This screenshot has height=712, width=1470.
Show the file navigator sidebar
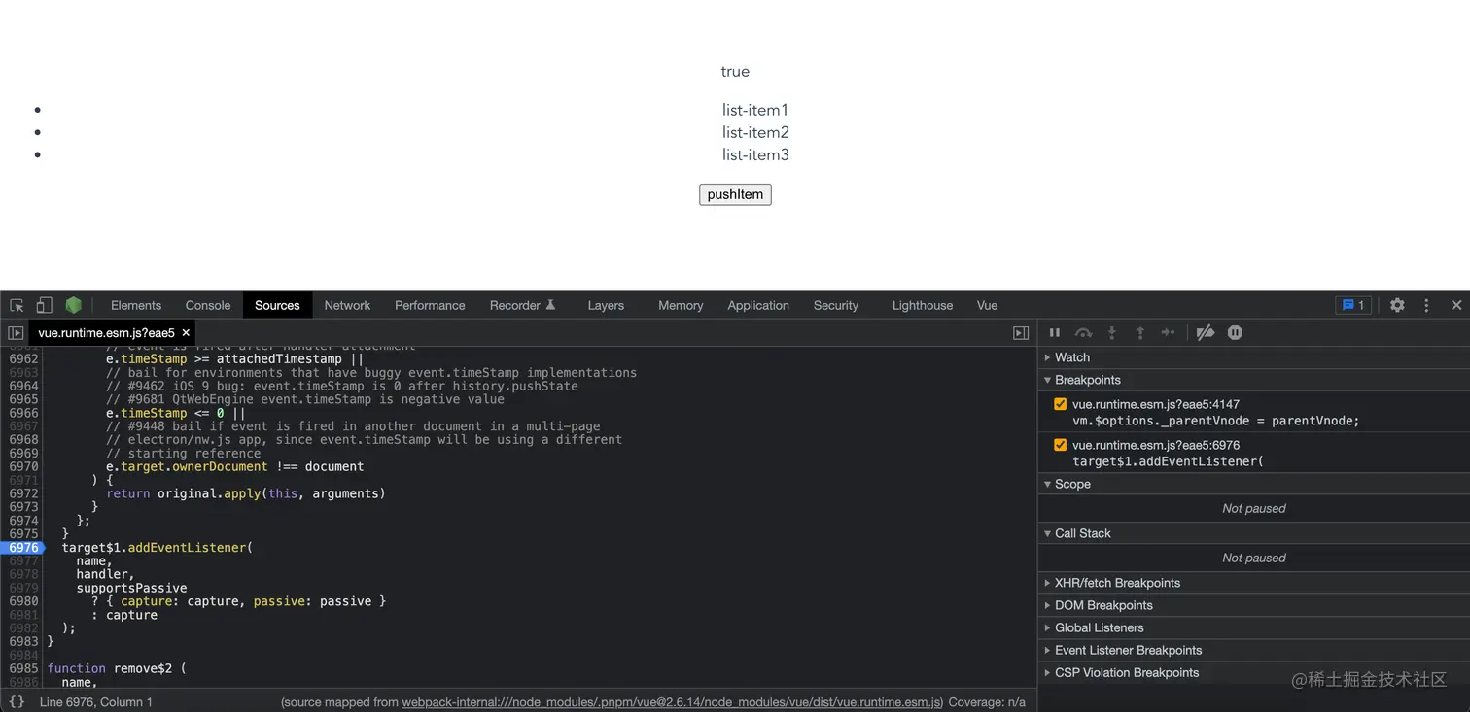(16, 332)
